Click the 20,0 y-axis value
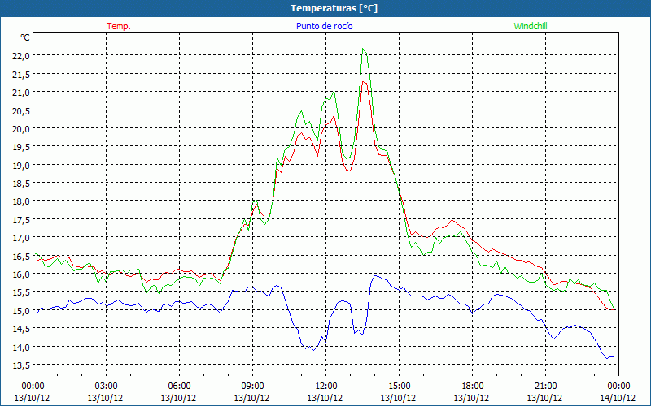Screen dimensions: 651x406 [21, 129]
